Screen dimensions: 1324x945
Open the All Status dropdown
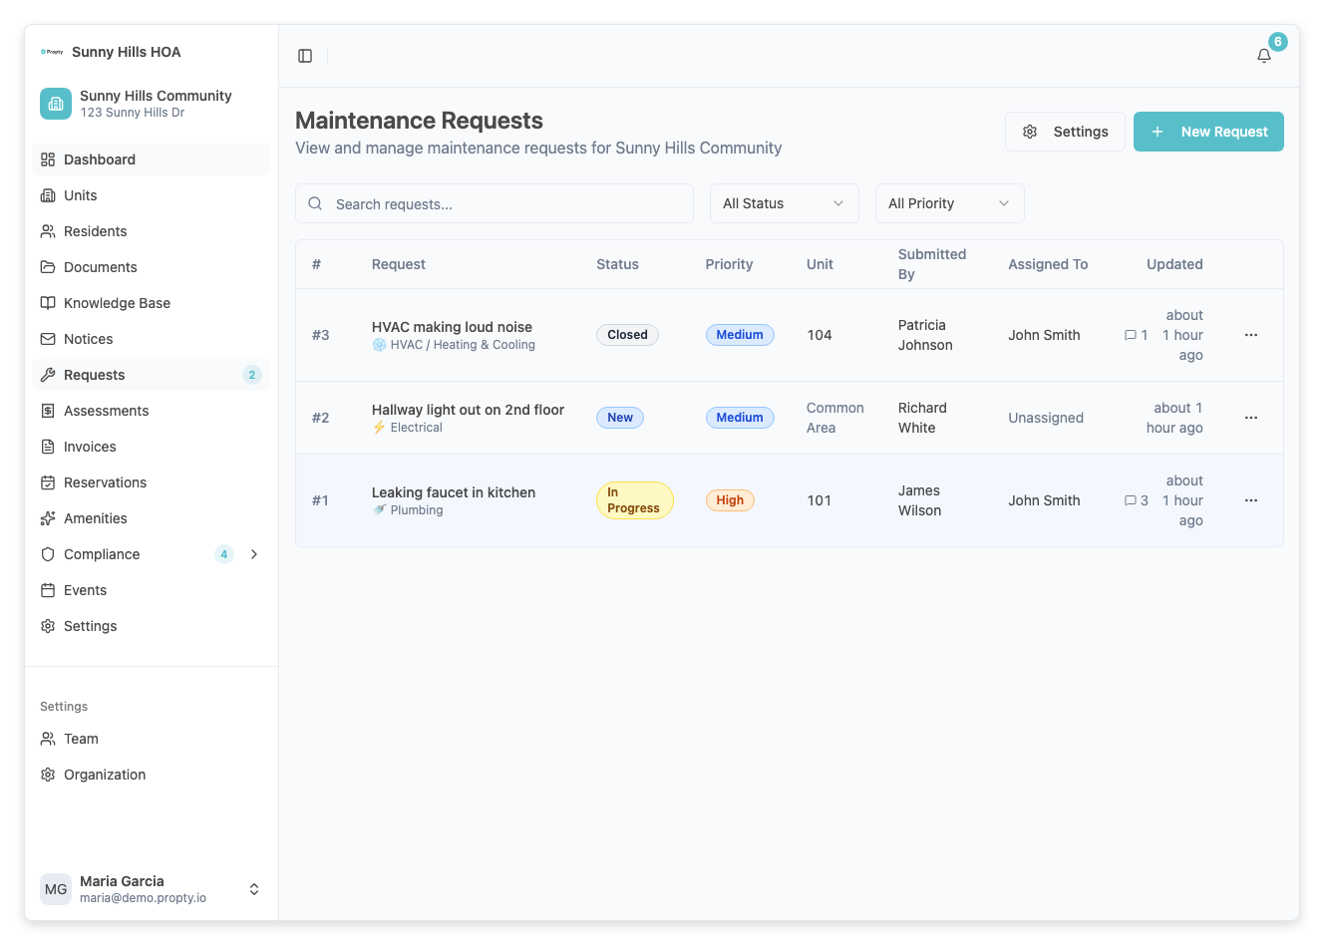784,203
